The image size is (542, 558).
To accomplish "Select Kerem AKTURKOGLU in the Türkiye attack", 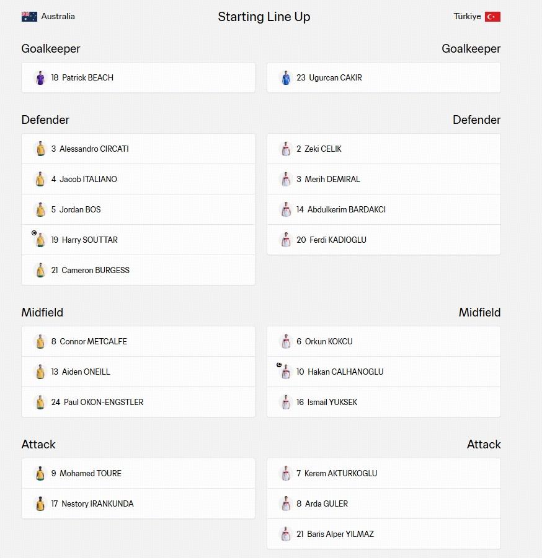I will [x=384, y=473].
